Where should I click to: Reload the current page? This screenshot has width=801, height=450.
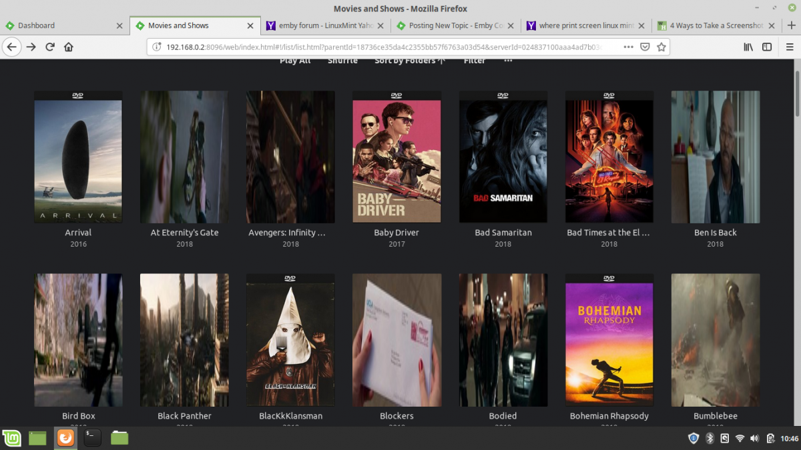[49, 47]
